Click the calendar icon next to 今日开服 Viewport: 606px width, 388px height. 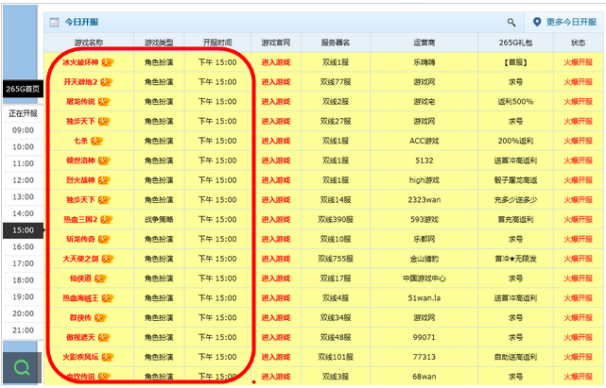point(55,23)
